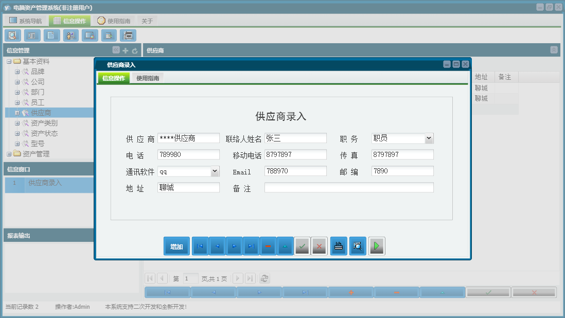Image resolution: width=565 pixels, height=318 pixels.
Task: Click the user with computer toolbar icon
Action: [x=70, y=36]
